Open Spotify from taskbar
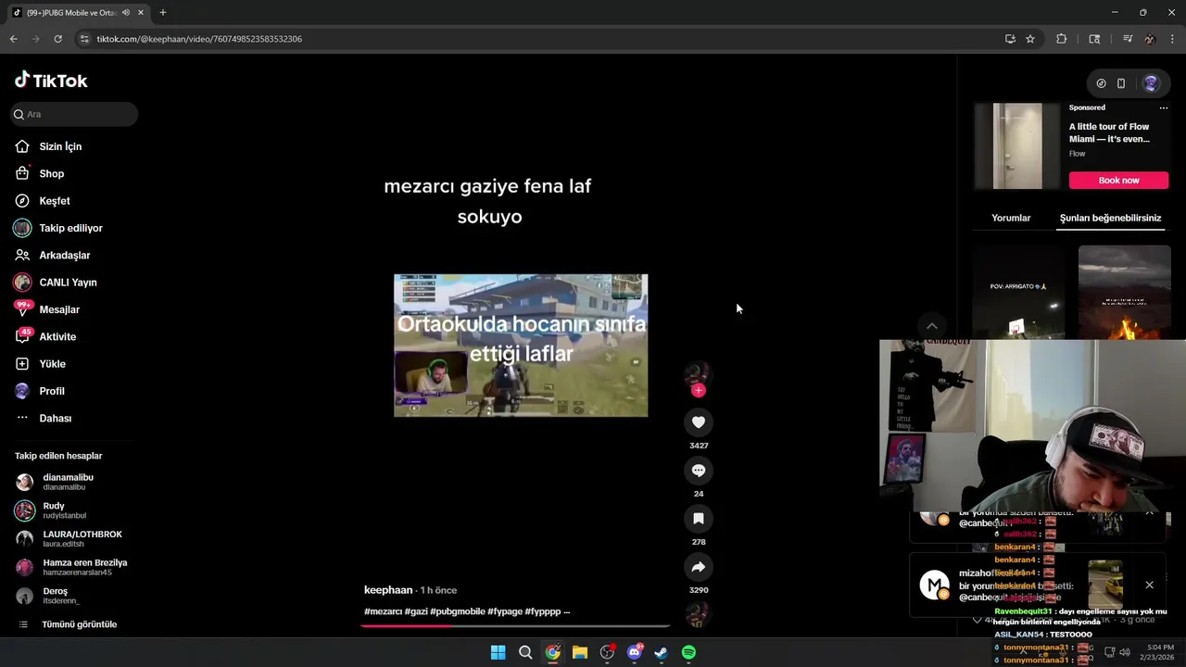Screen dimensions: 1186x667 688,652
